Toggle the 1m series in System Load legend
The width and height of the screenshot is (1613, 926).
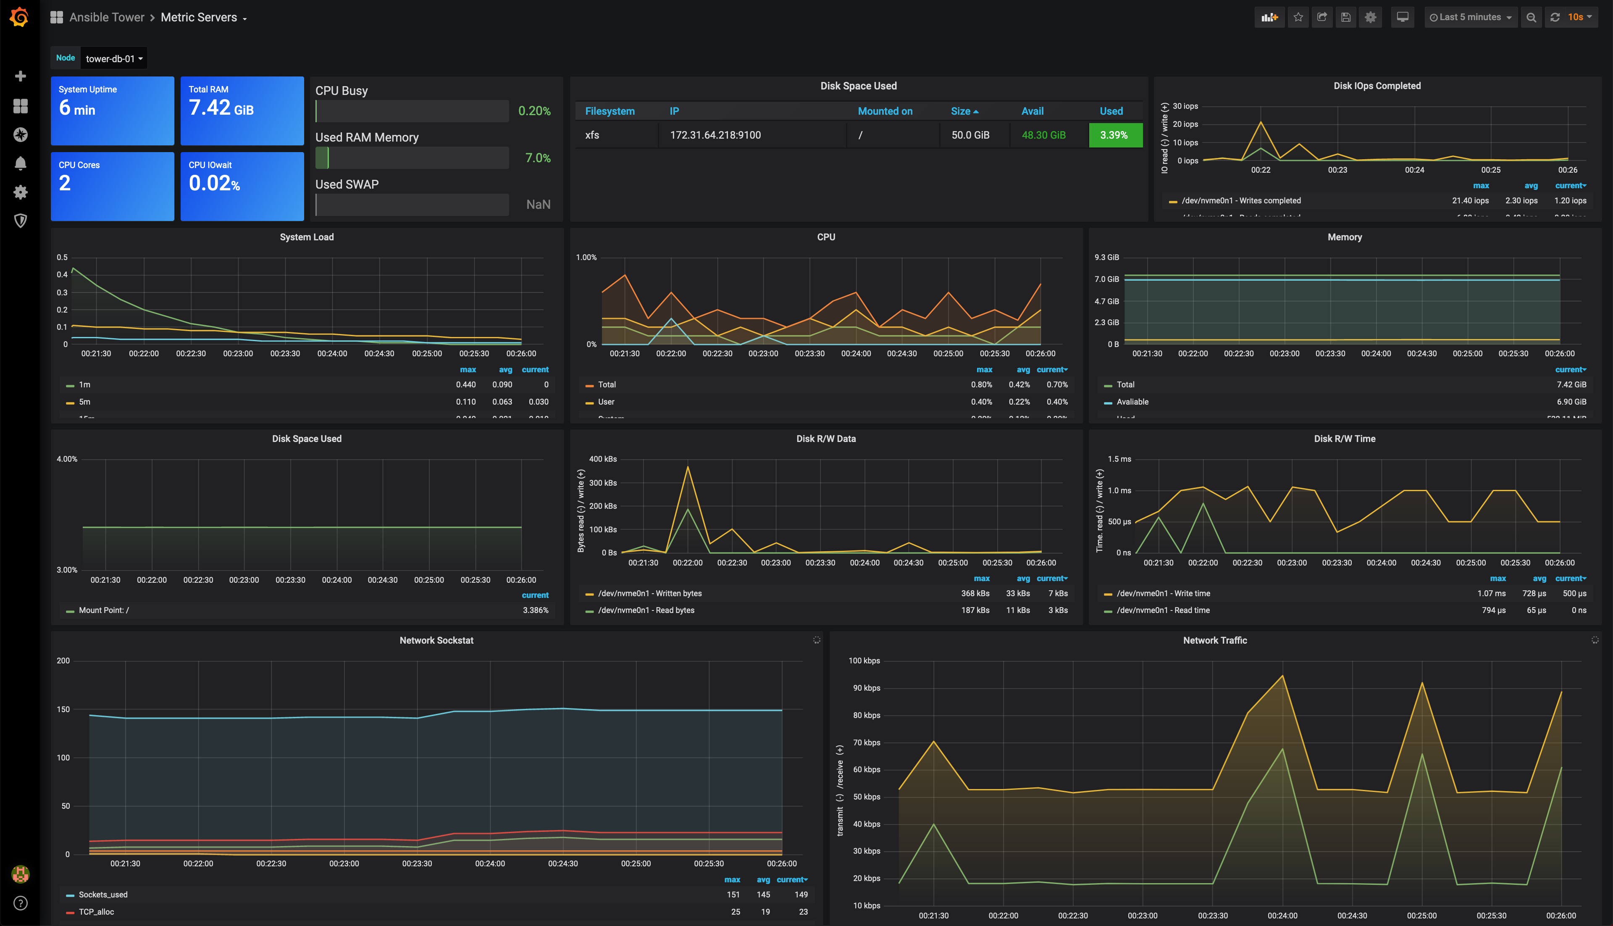tap(84, 385)
